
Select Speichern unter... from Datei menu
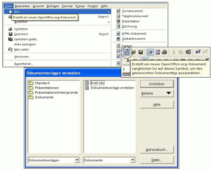pos(26,39)
